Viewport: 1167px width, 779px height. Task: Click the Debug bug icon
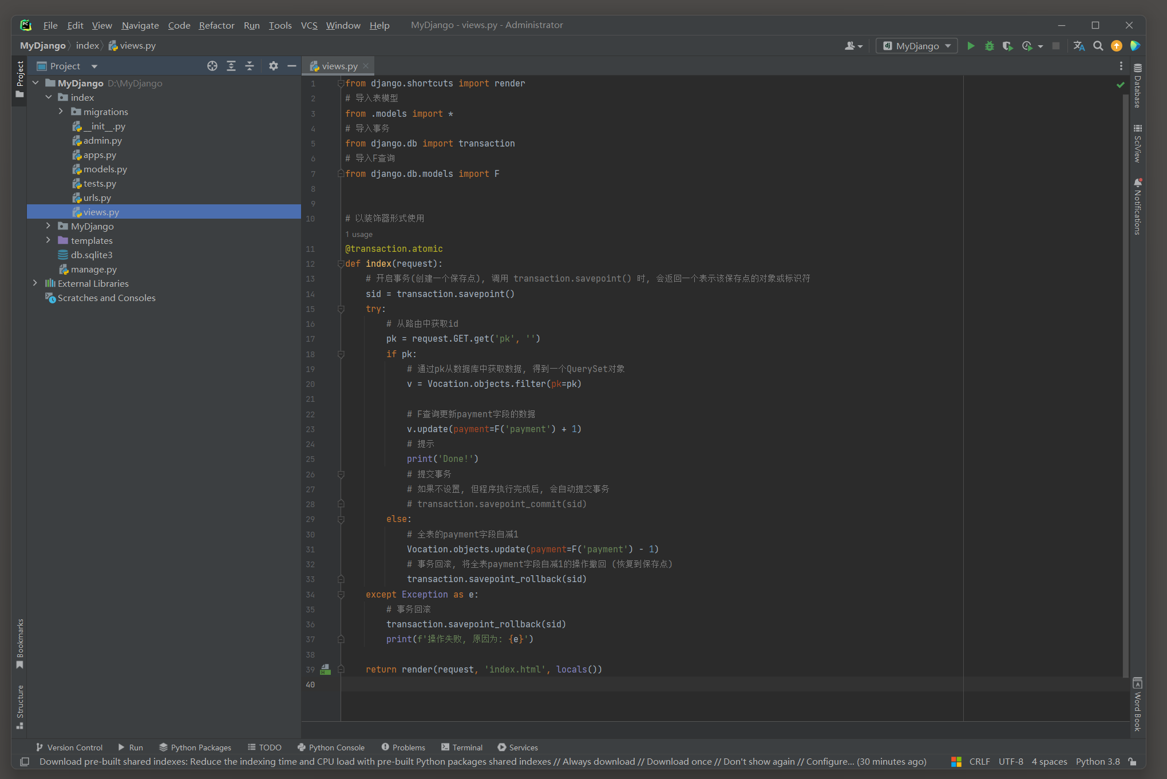pos(989,46)
